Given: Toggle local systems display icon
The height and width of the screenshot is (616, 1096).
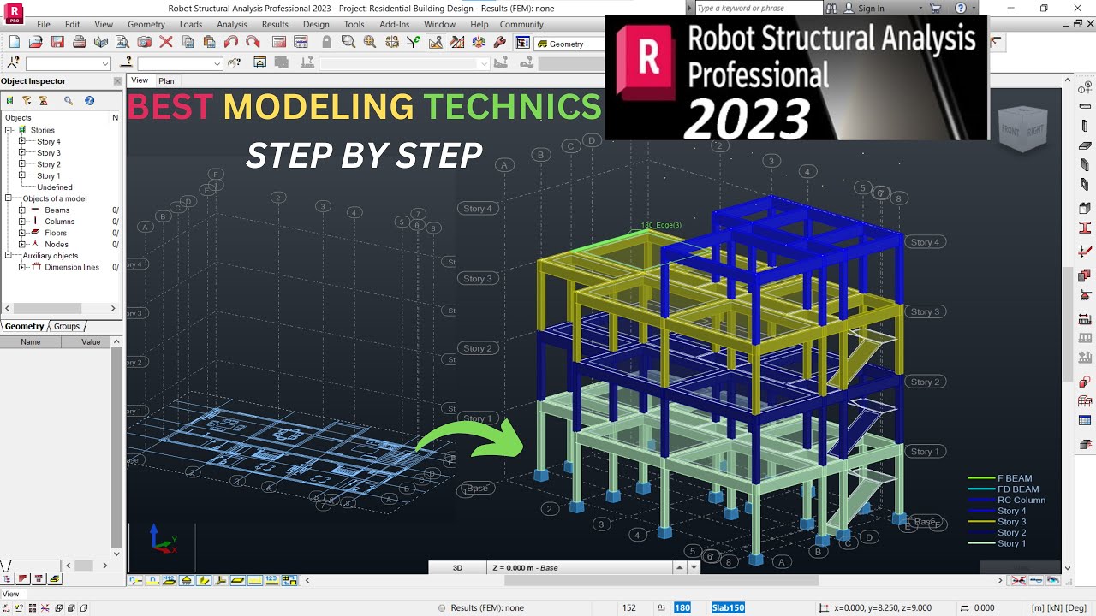Looking at the screenshot, I should [x=221, y=580].
